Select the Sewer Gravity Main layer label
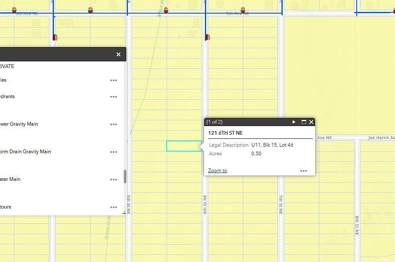This screenshot has height=262, width=395. pyautogui.click(x=19, y=124)
